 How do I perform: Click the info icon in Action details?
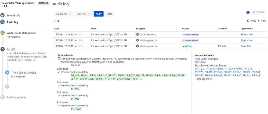(x=59, y=59)
